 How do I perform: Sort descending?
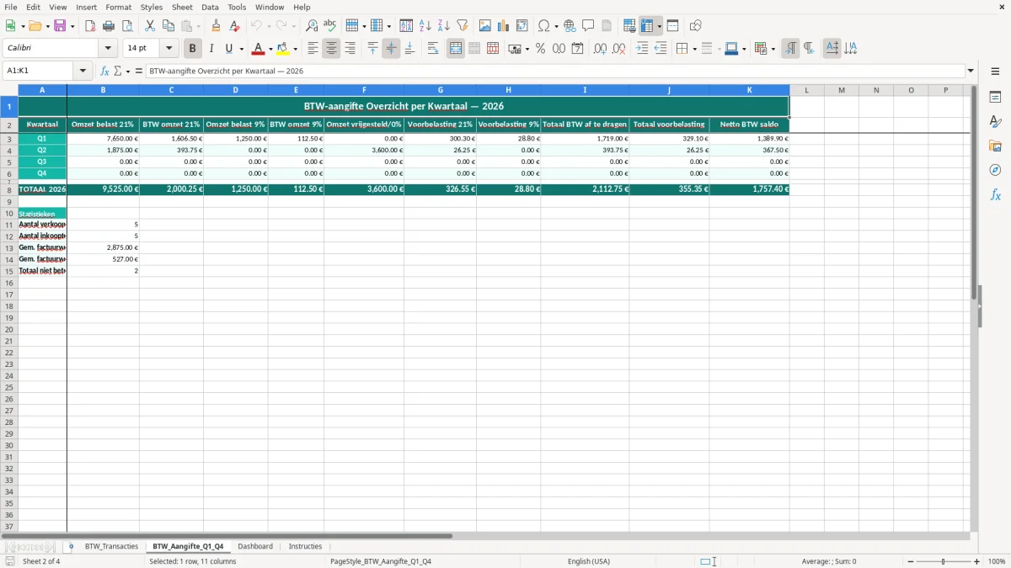444,26
